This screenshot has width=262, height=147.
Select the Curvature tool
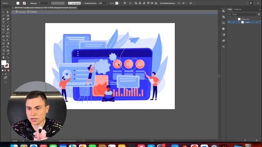[x=8, y=19]
